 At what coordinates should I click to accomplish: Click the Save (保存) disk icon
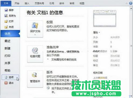(6, 10)
